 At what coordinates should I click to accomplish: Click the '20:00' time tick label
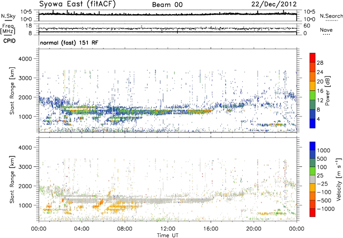click(254, 229)
